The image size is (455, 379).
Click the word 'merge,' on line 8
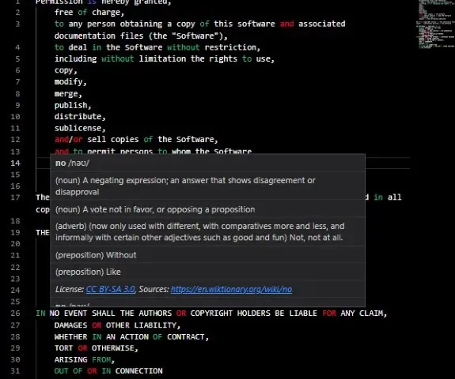click(68, 94)
